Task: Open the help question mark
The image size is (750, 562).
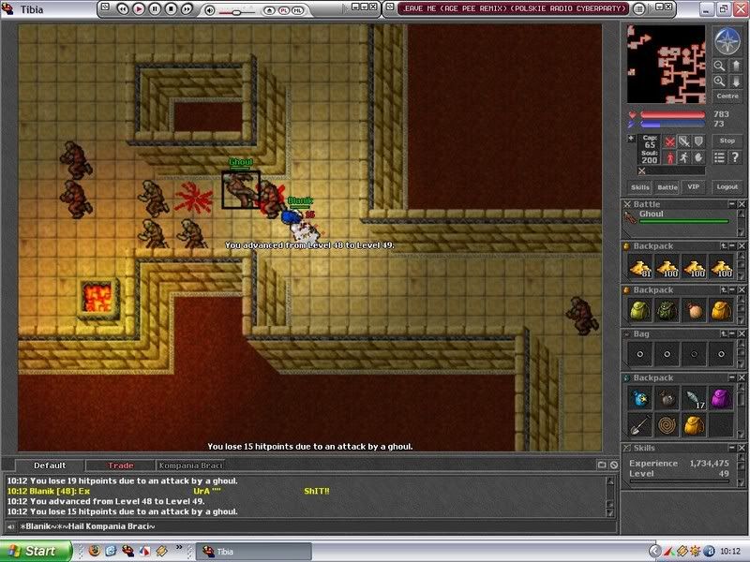Action: pos(735,157)
